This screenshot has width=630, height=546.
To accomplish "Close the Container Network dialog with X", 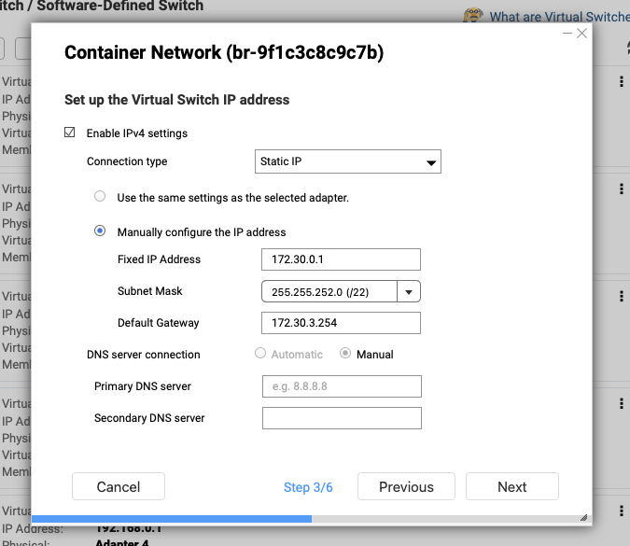I will click(582, 33).
